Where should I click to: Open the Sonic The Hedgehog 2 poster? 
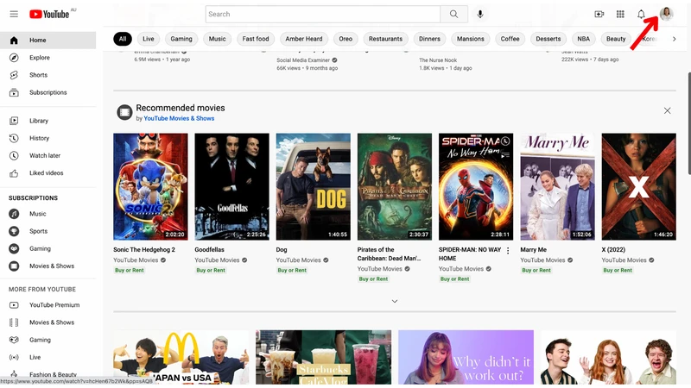click(150, 186)
